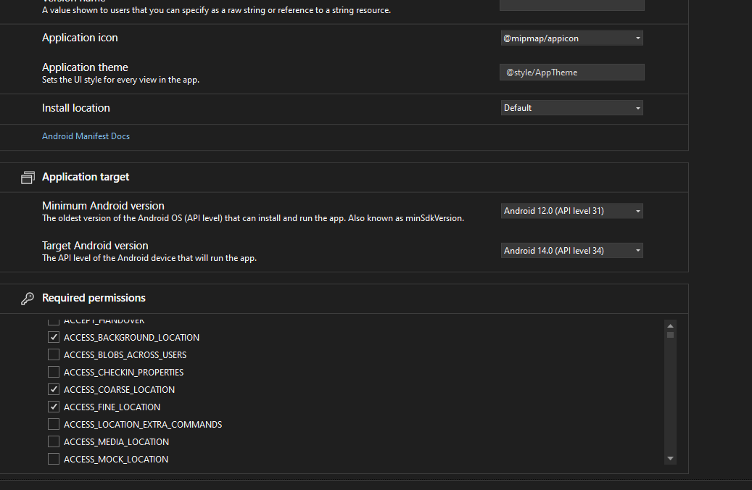The height and width of the screenshot is (490, 752).
Task: Tick ACCESS_MOCK_LOCATION checkbox
Action: coord(54,459)
